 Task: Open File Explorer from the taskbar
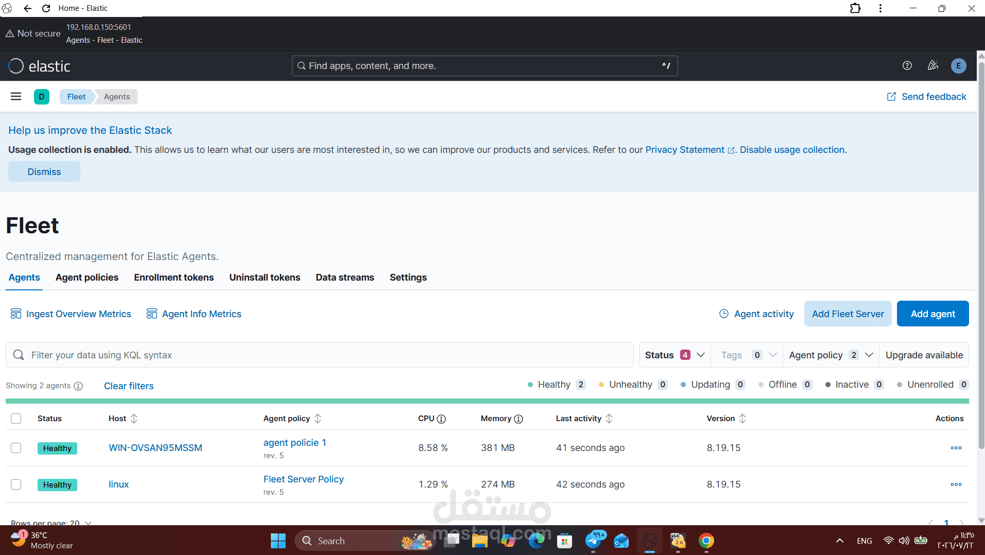click(479, 541)
